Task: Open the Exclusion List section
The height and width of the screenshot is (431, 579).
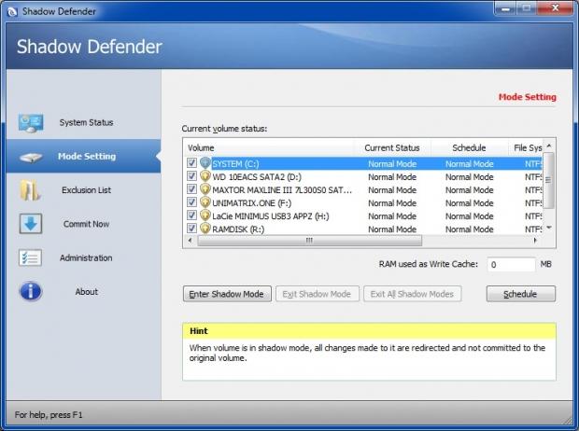Action: tap(83, 190)
